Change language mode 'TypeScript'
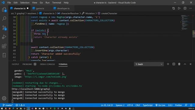Viewport: 195px width, 110px height. point(147,105)
